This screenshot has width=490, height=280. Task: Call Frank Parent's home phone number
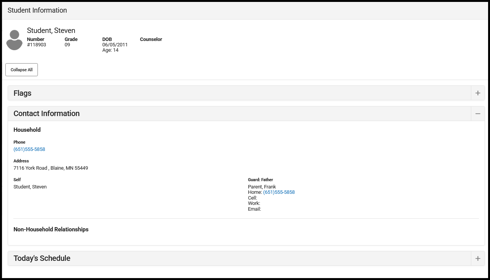(279, 192)
